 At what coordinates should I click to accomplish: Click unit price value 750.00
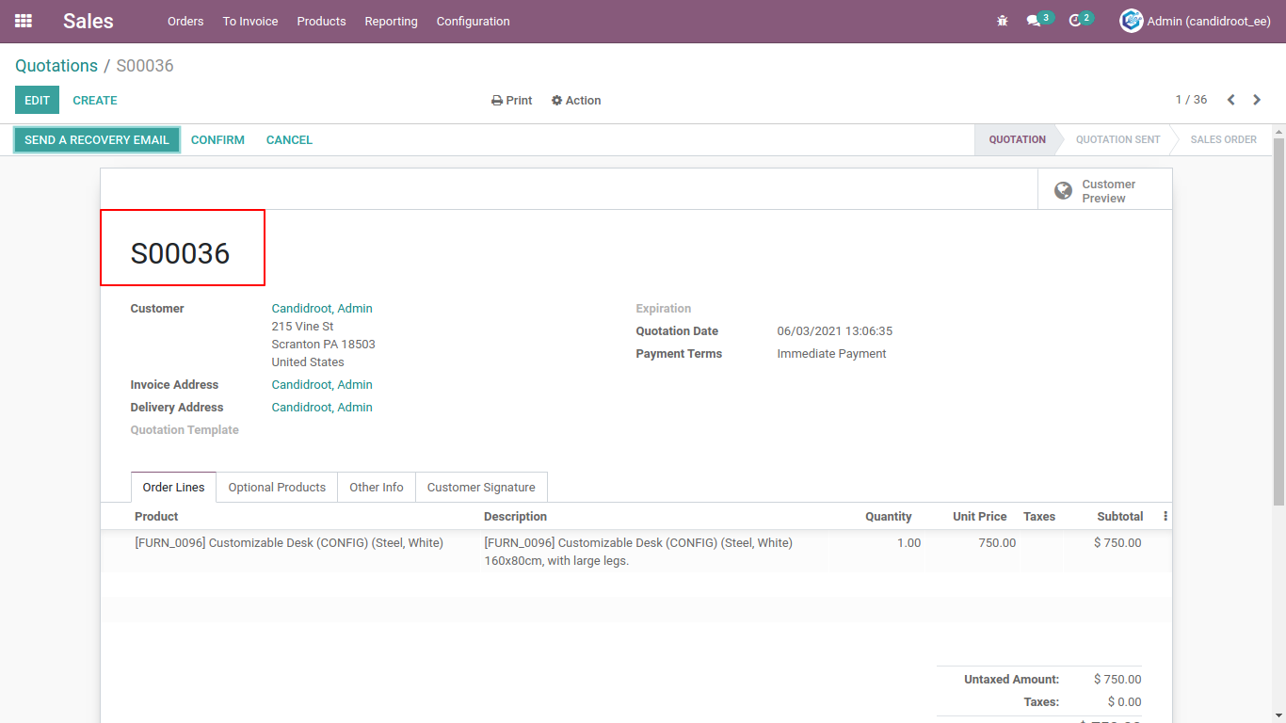[997, 543]
